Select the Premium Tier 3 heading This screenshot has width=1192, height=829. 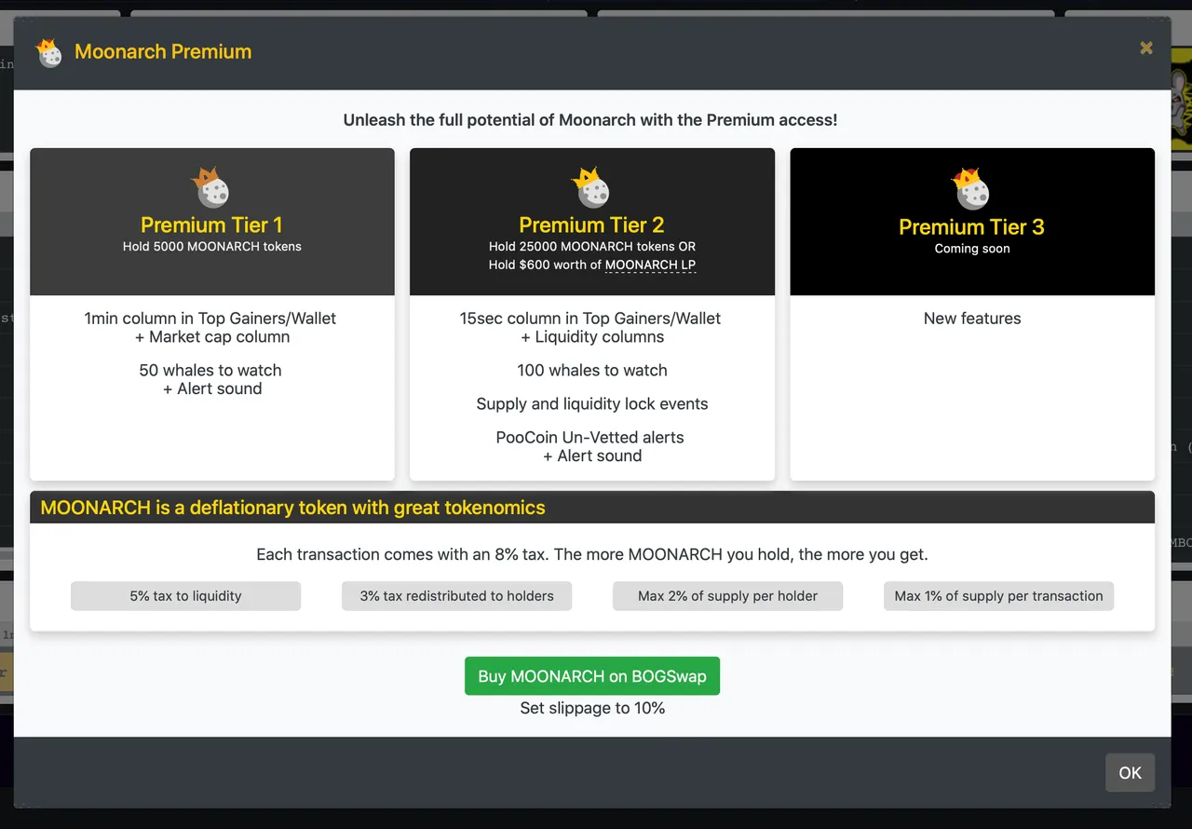[971, 227]
